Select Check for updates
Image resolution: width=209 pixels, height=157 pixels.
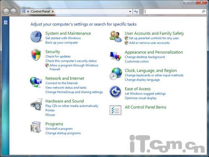pos(58,57)
